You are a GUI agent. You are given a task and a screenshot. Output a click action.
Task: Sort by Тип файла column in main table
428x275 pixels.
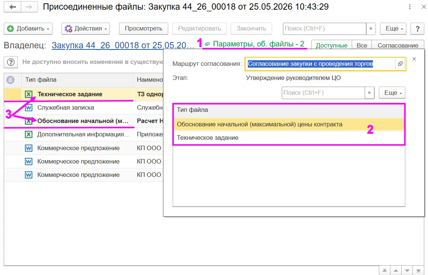pos(77,80)
